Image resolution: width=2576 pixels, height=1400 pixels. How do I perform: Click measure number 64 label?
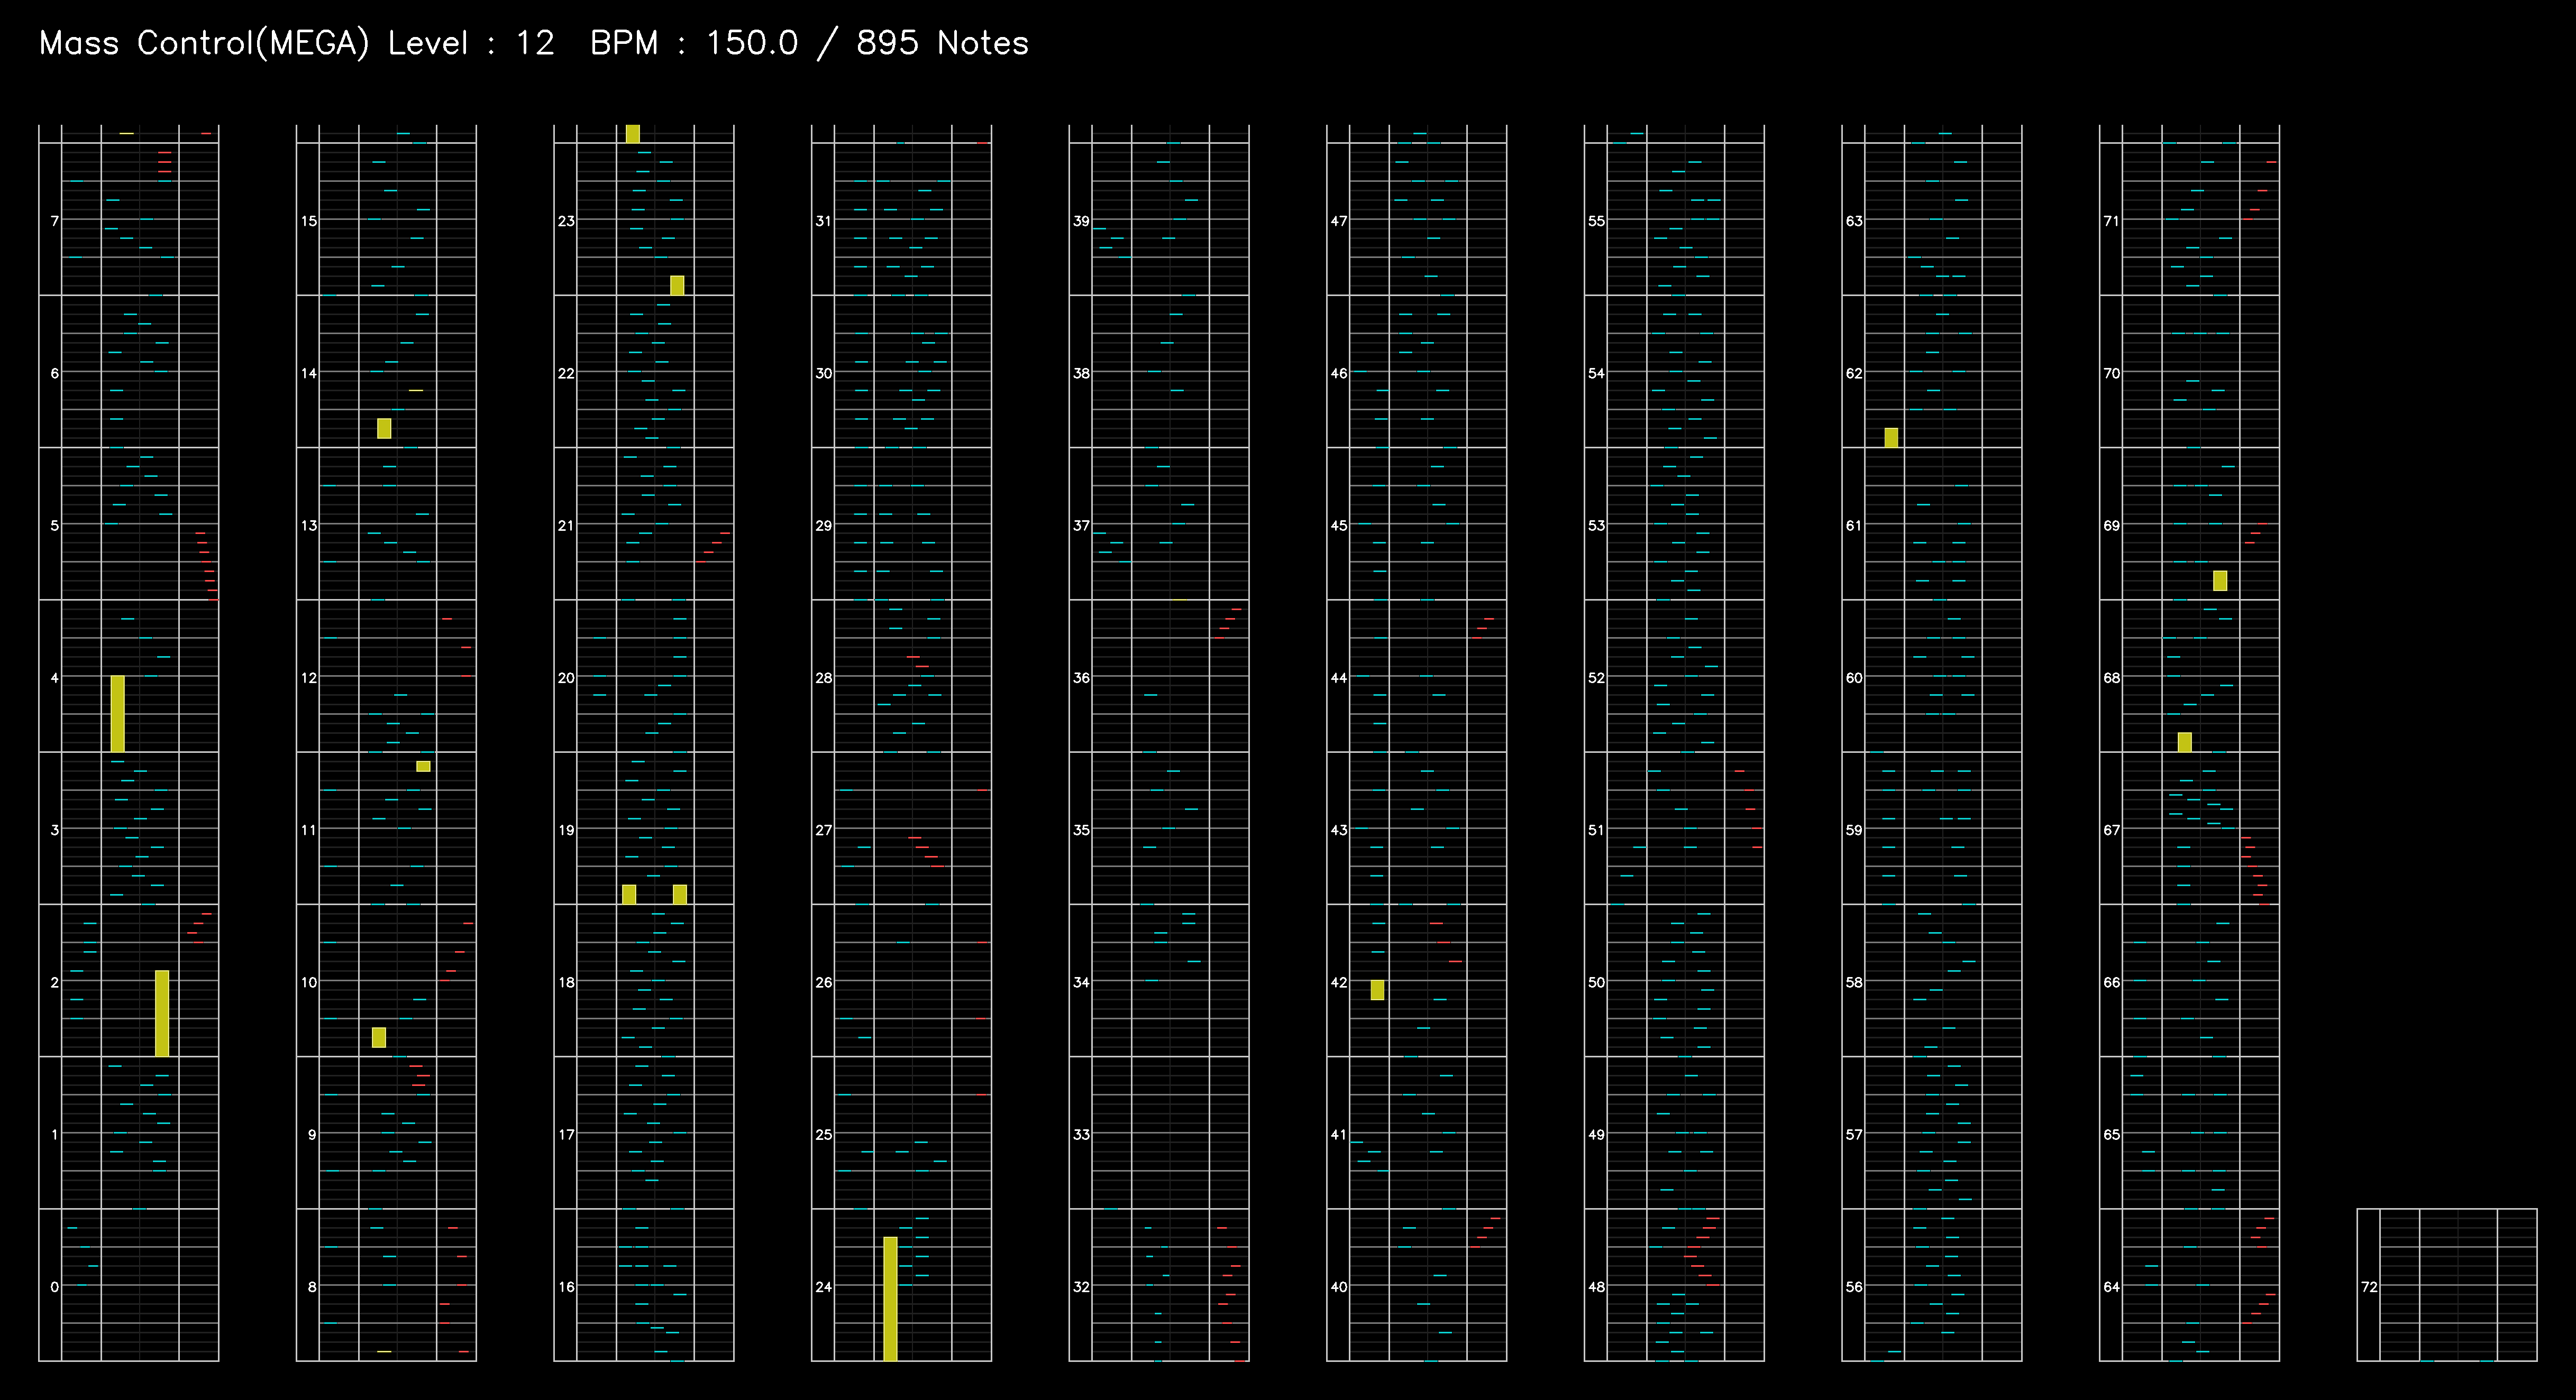point(2112,1286)
